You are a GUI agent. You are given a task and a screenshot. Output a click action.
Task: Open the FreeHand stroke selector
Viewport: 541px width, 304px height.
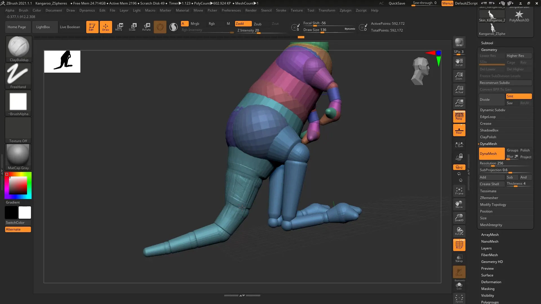[18, 76]
